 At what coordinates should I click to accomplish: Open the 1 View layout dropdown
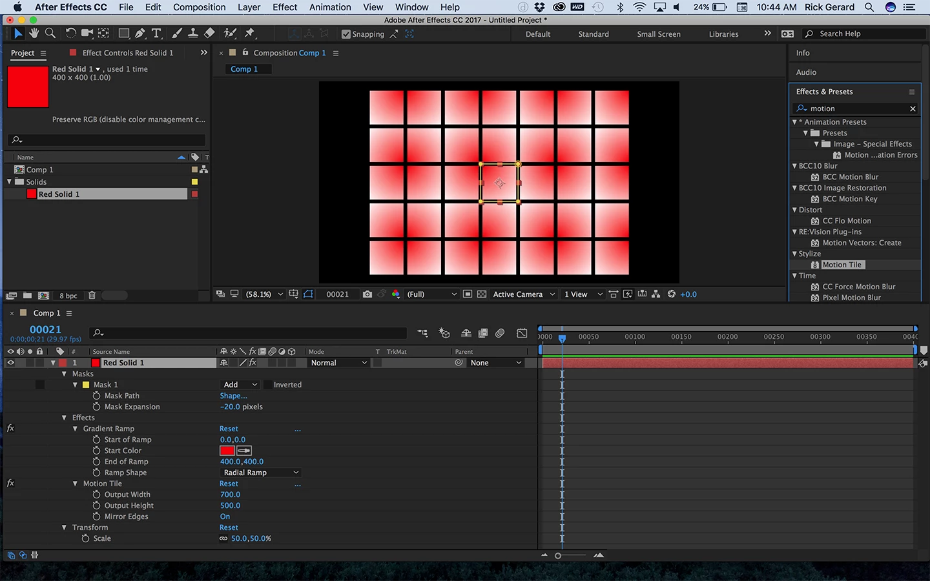[x=583, y=294]
